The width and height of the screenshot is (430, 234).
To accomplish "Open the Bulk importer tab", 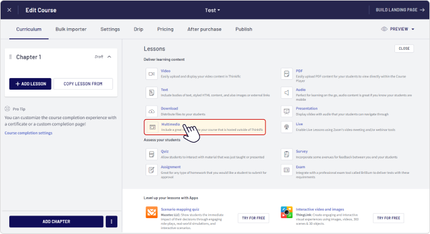I will (x=71, y=29).
